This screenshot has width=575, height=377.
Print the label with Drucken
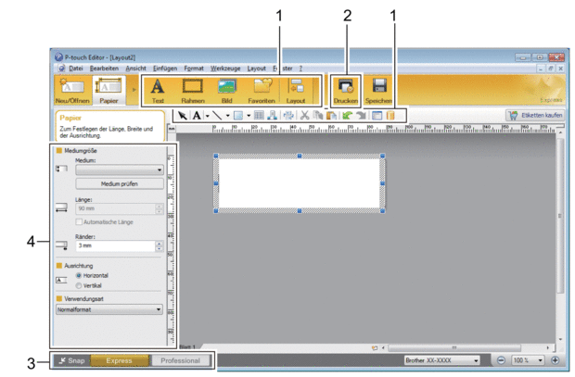pos(345,91)
